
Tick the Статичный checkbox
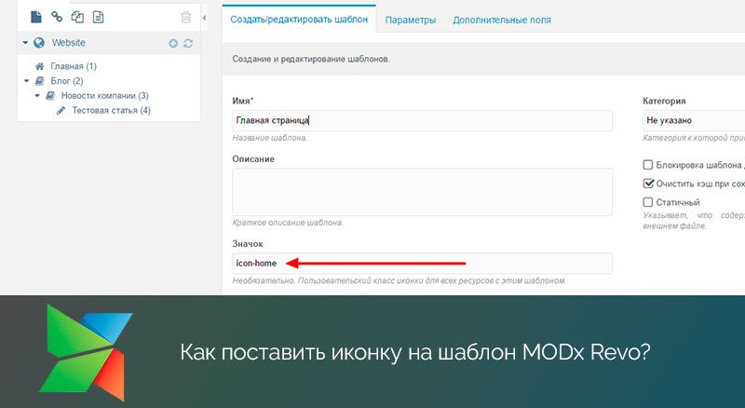click(647, 201)
